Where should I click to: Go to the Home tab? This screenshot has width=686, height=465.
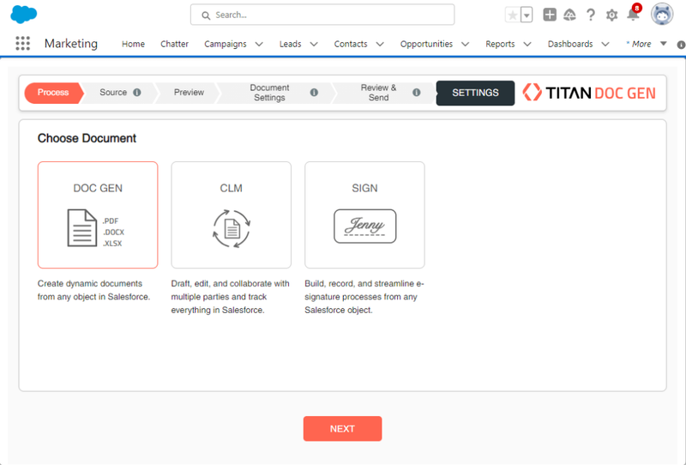click(133, 44)
